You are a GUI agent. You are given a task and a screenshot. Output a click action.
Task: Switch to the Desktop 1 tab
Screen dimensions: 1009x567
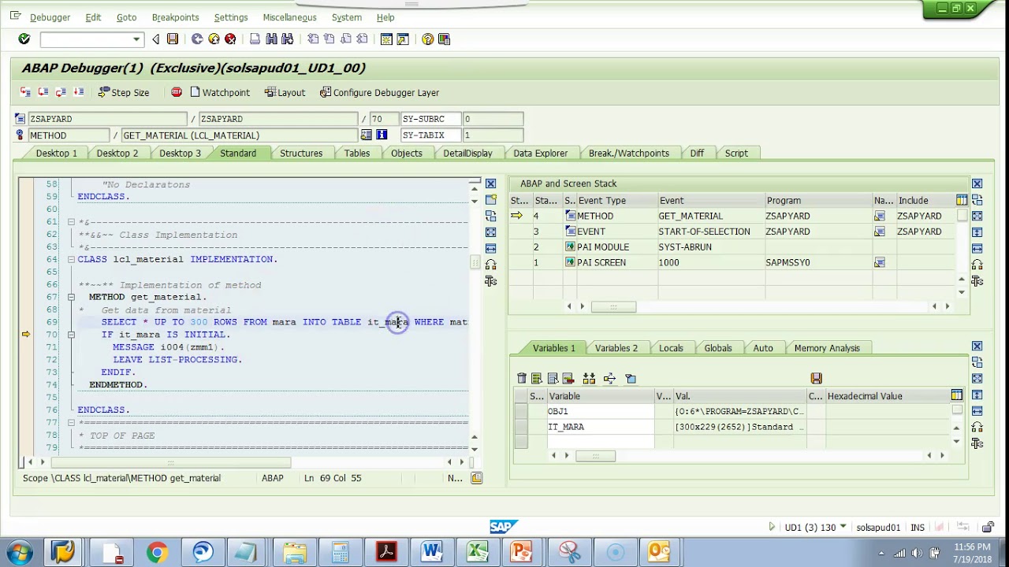click(56, 153)
